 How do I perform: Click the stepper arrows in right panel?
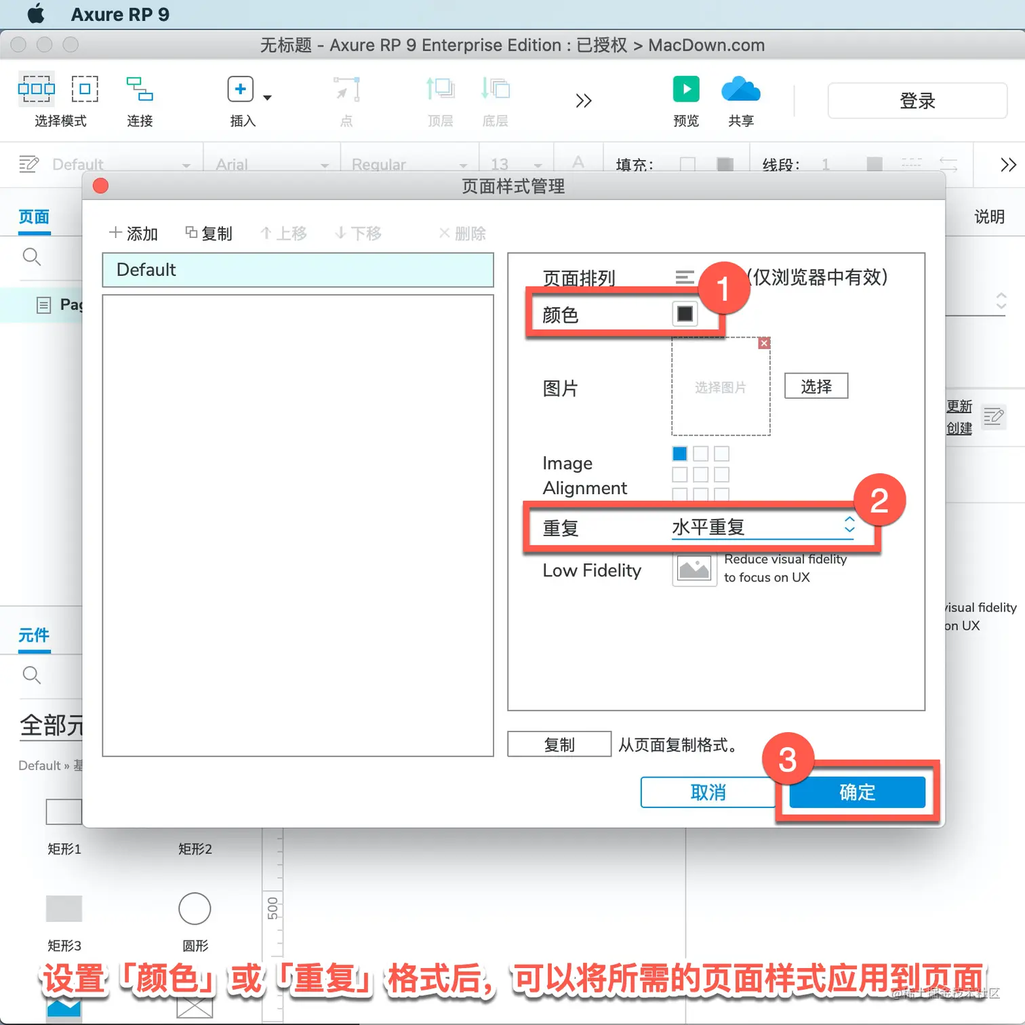1001,300
